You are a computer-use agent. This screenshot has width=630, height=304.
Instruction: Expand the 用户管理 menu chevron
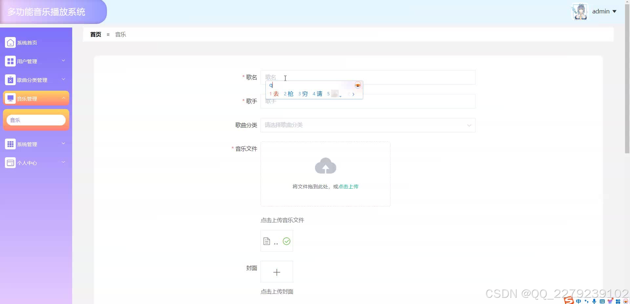coord(63,61)
